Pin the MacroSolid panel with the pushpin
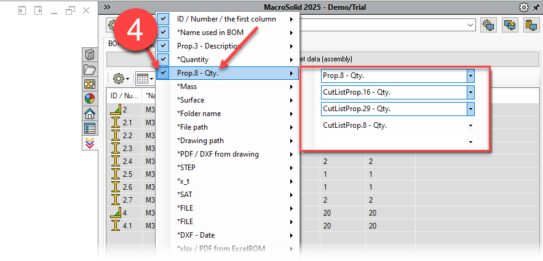 (x=536, y=7)
